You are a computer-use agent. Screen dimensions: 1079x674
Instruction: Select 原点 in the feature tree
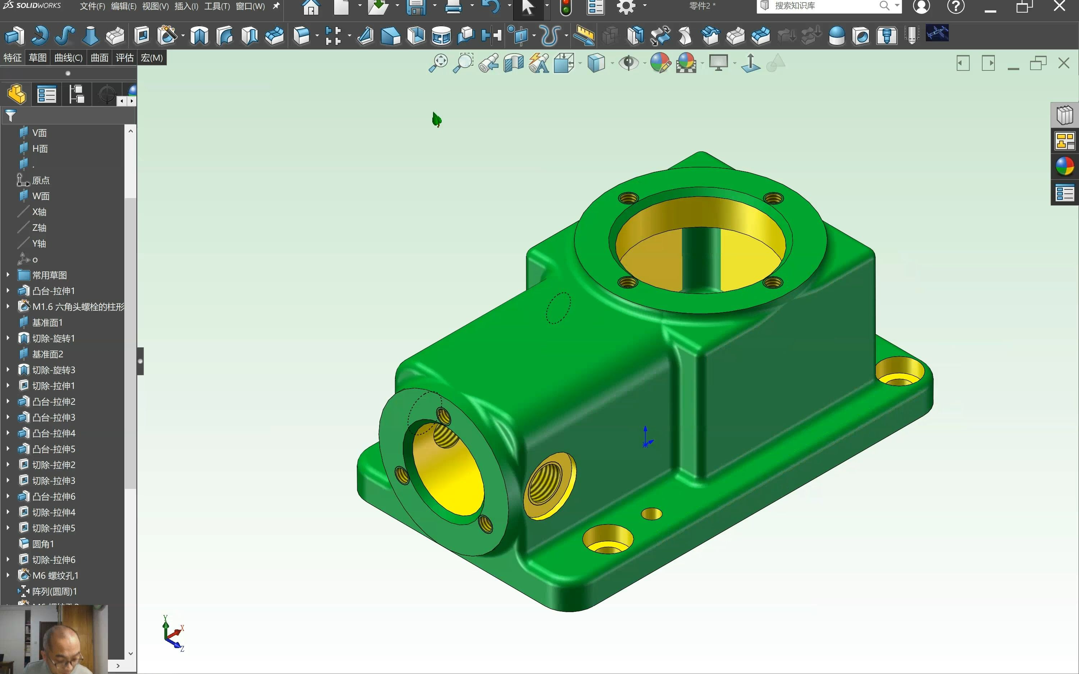(41, 180)
